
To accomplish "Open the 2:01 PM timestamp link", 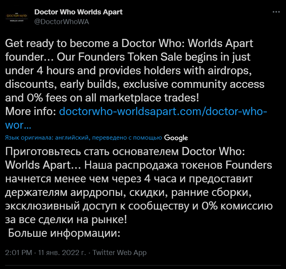I will coord(19,253).
